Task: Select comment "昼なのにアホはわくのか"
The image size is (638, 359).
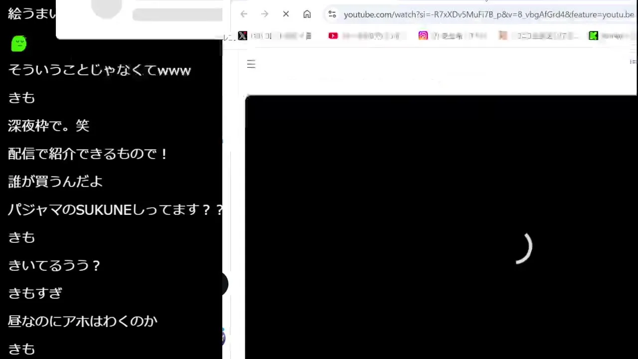Action: [x=83, y=321]
